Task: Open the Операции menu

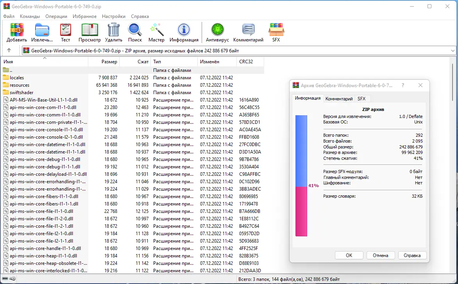Action: pyautogui.click(x=56, y=16)
